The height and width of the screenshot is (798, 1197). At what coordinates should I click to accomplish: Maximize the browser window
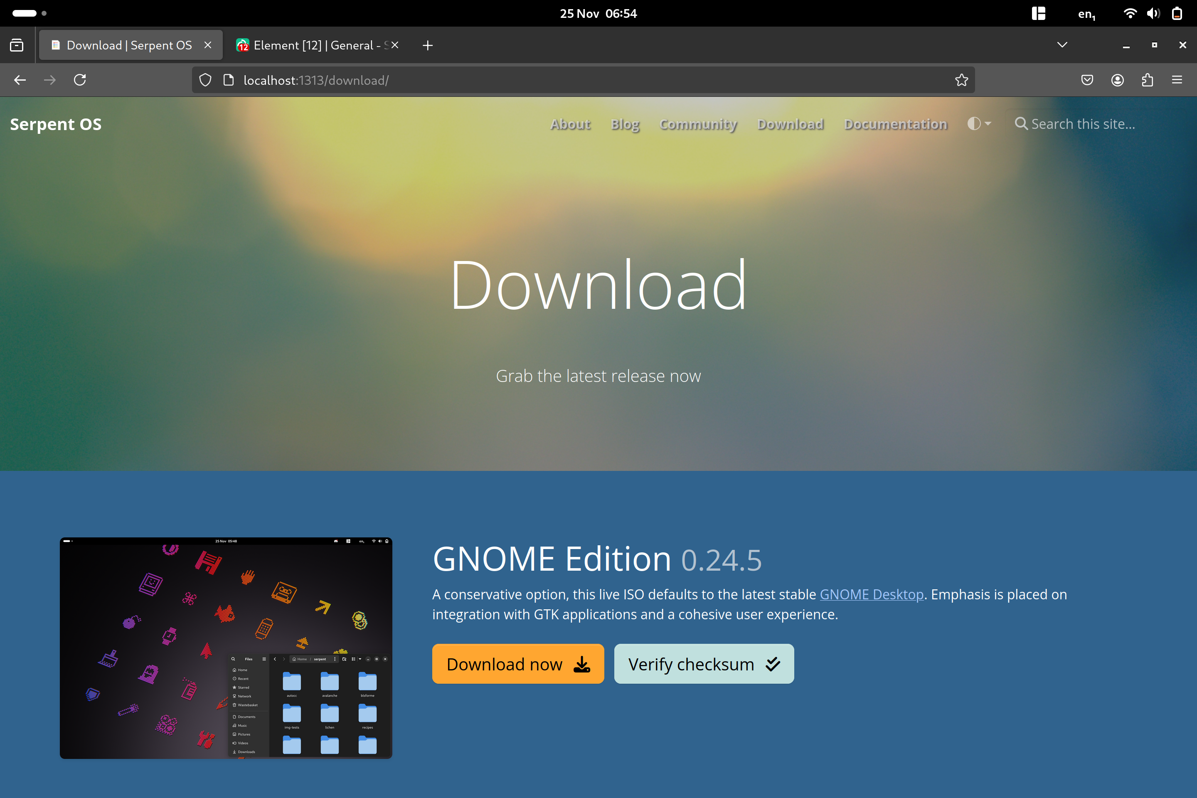[x=1154, y=45]
